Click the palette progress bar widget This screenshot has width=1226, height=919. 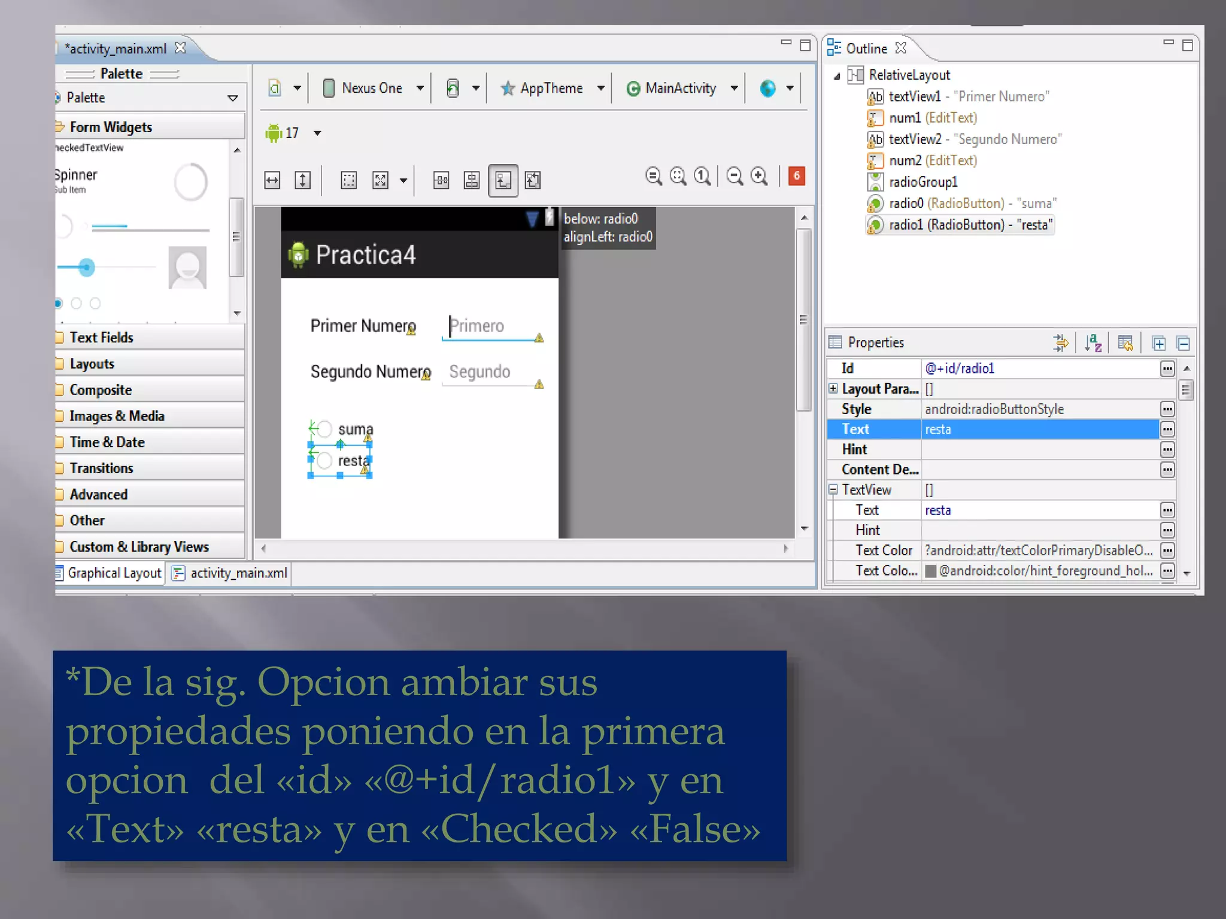click(x=150, y=227)
